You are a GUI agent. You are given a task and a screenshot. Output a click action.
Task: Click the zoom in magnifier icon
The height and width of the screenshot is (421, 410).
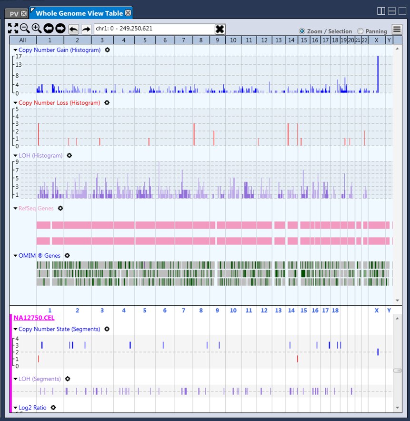pos(37,29)
